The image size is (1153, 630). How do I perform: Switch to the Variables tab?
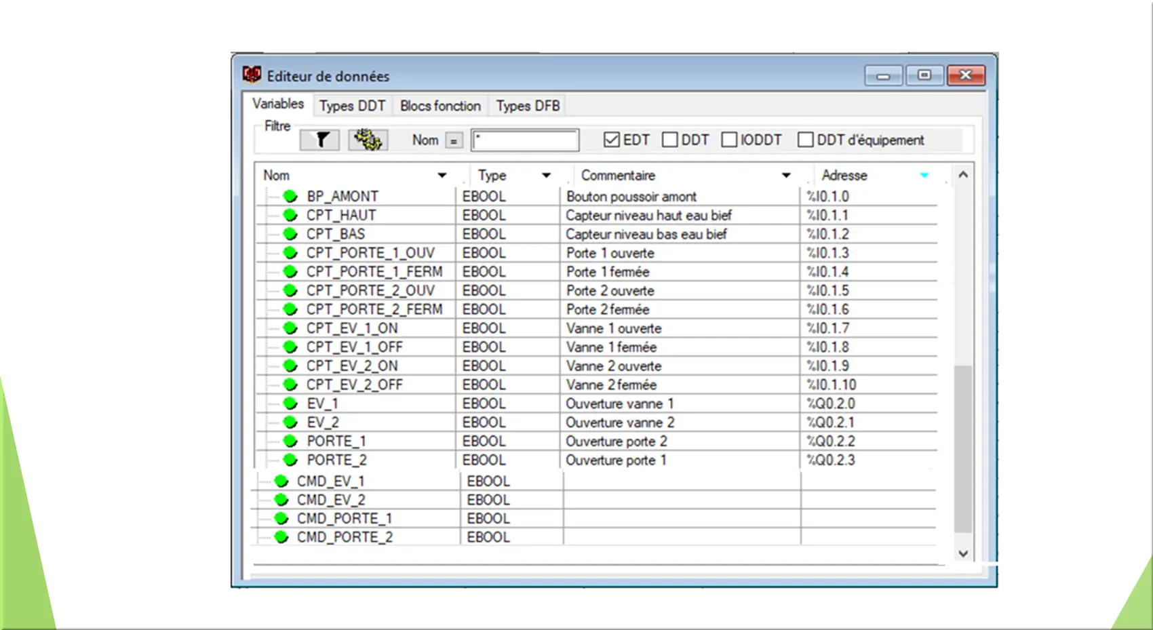click(x=278, y=104)
